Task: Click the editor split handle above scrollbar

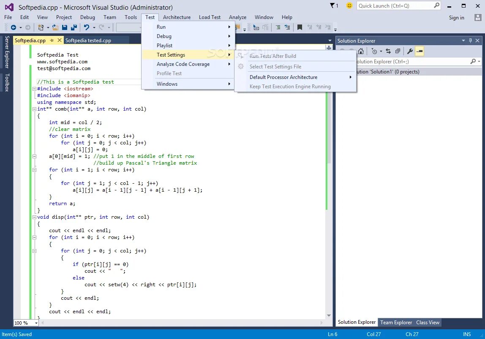Action: tap(329, 48)
